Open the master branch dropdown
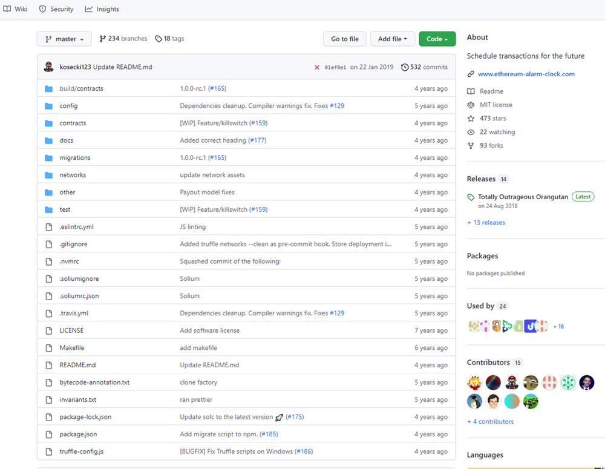This screenshot has width=605, height=469. (64, 39)
